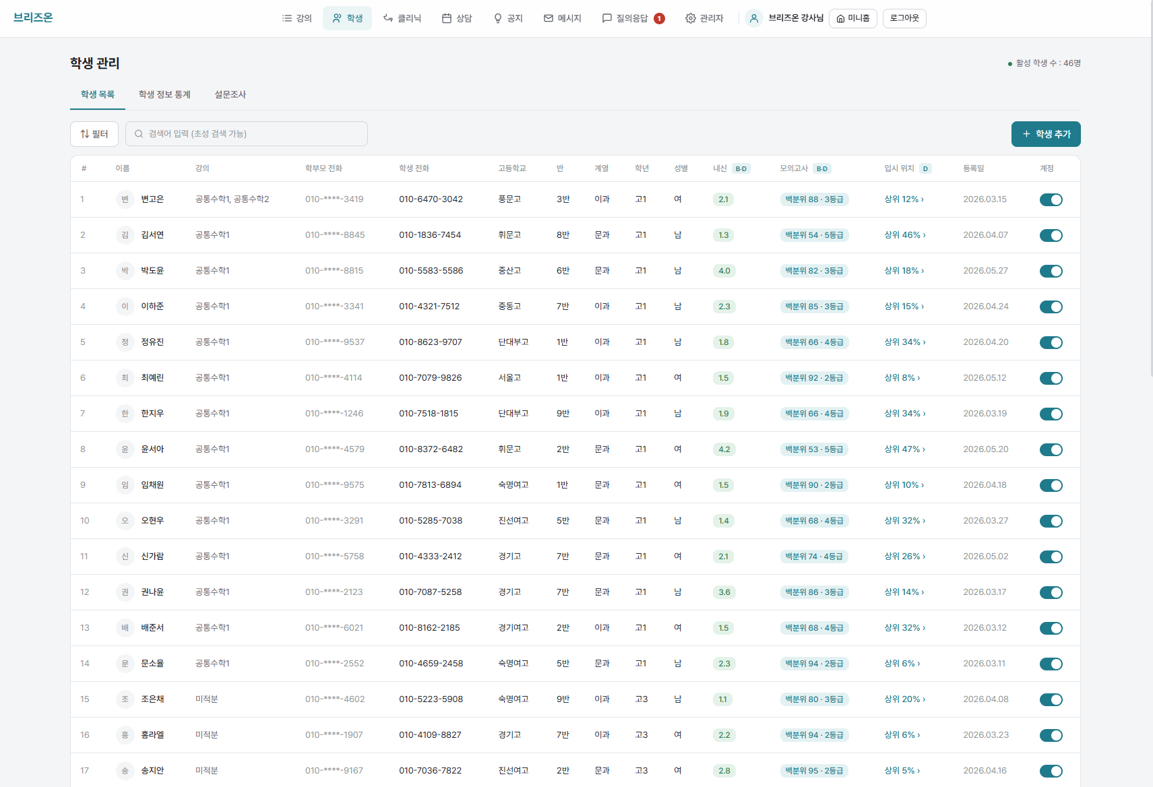Click the 로그아웃 button
Image resolution: width=1153 pixels, height=787 pixels.
(904, 18)
